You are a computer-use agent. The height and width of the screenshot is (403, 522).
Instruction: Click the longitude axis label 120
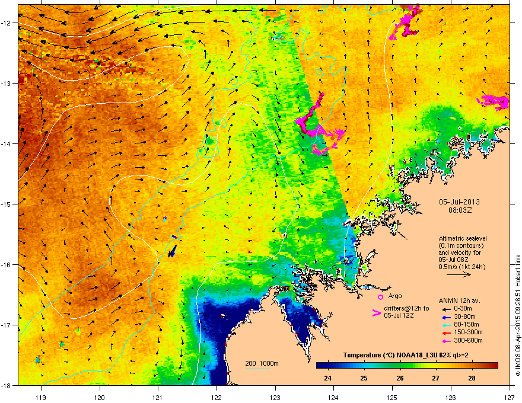100,397
